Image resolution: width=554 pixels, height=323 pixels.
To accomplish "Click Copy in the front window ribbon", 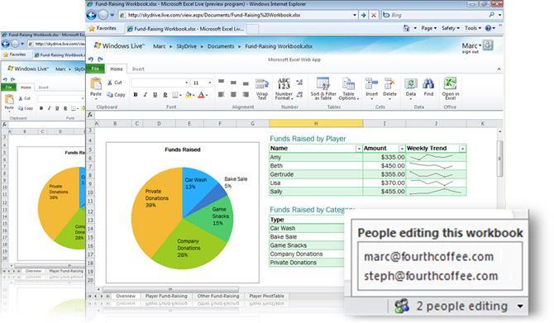I will [116, 95].
